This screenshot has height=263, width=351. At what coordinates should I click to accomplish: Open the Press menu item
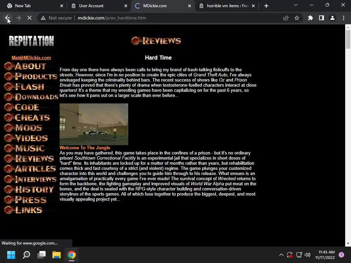[x=25, y=200]
